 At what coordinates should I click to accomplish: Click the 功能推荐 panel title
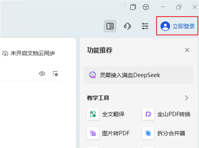[100, 50]
